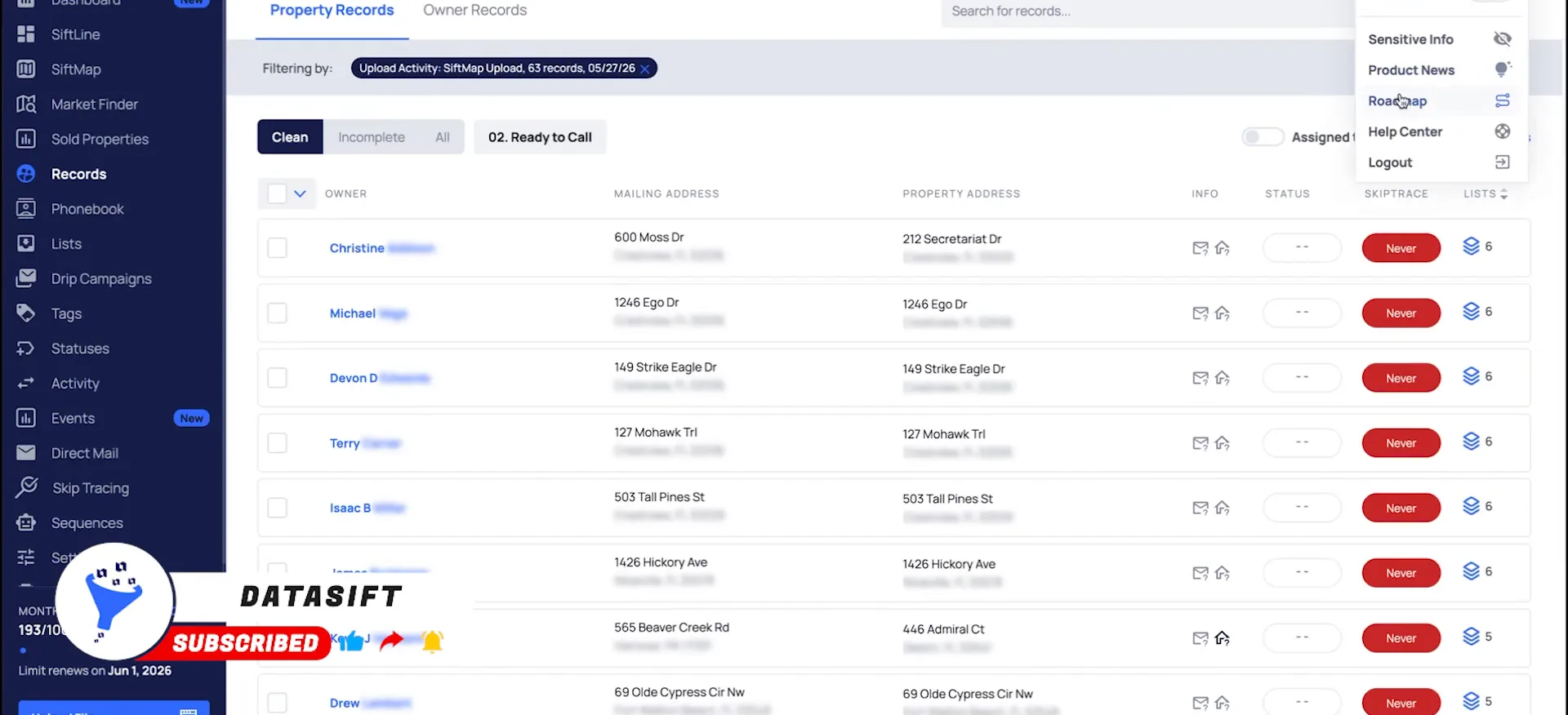The image size is (1568, 715).
Task: Open Direct Mail envelope icon
Action: pos(26,453)
